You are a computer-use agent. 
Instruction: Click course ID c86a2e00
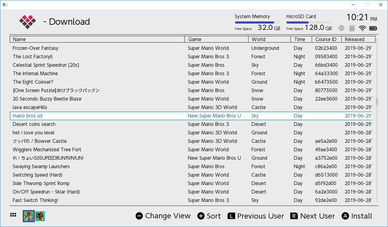pos(326,166)
